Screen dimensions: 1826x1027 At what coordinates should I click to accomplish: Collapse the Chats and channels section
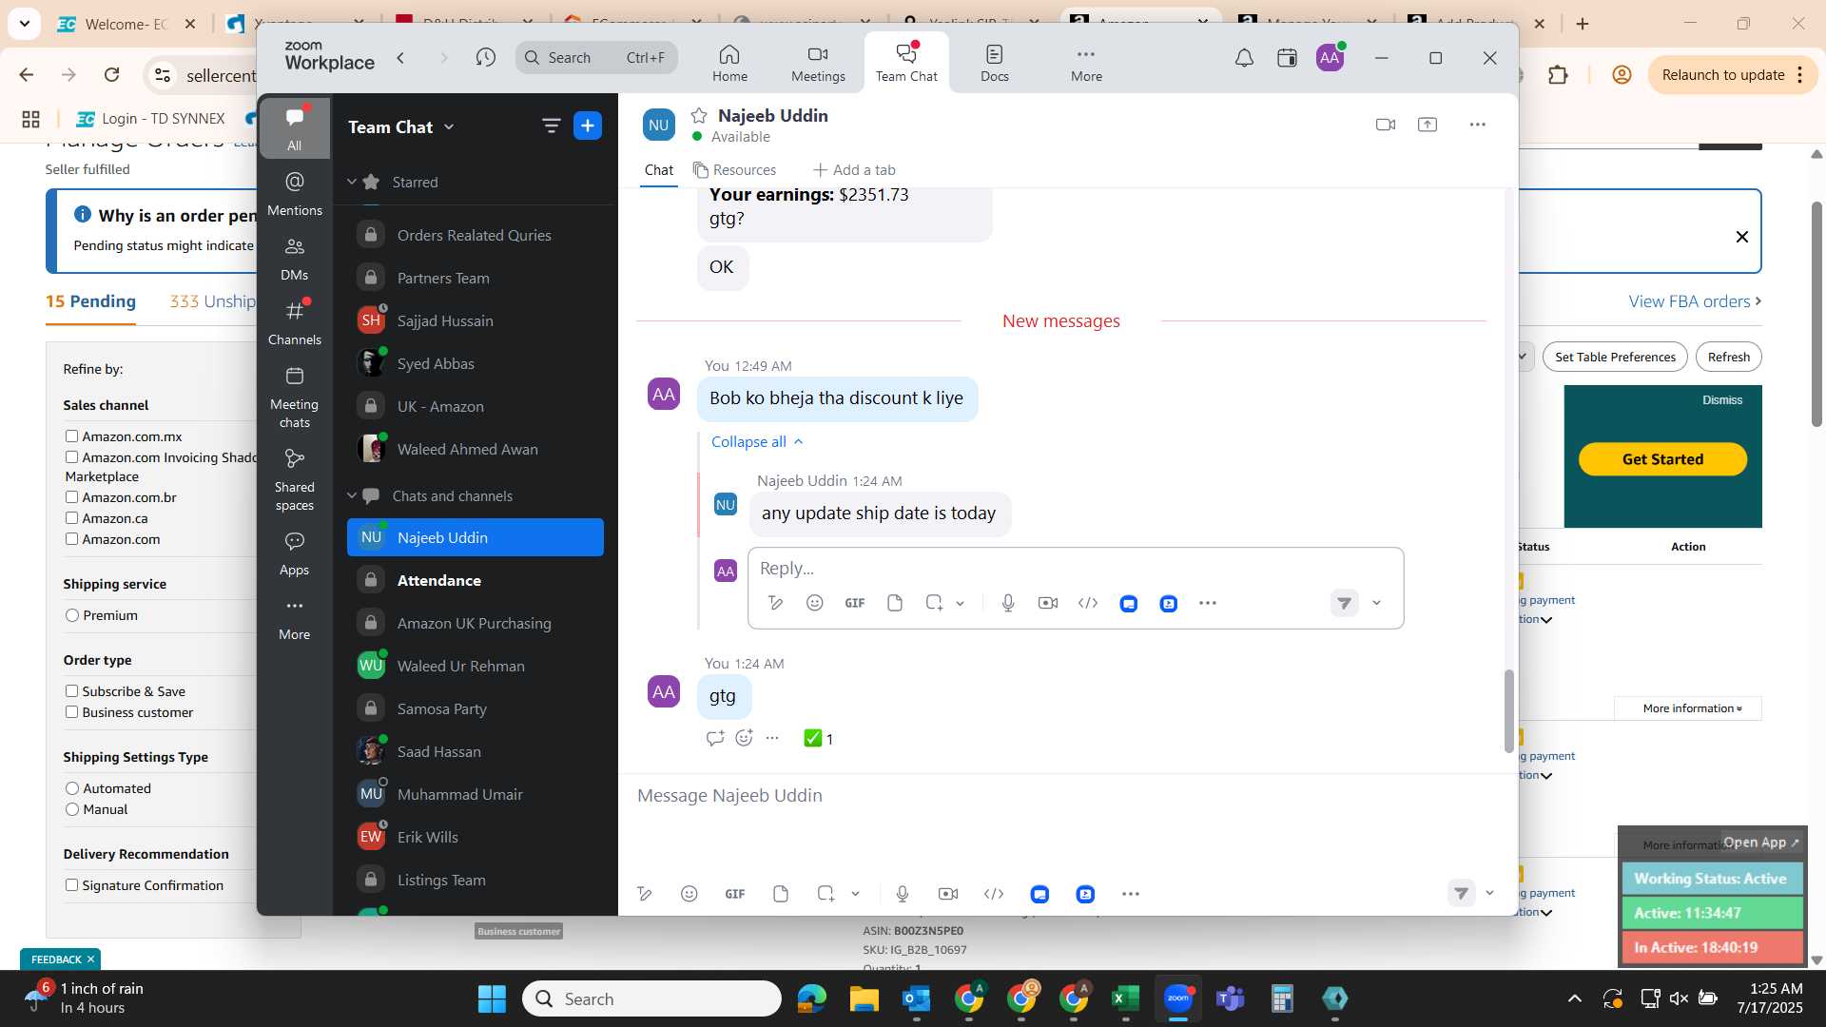tap(352, 495)
